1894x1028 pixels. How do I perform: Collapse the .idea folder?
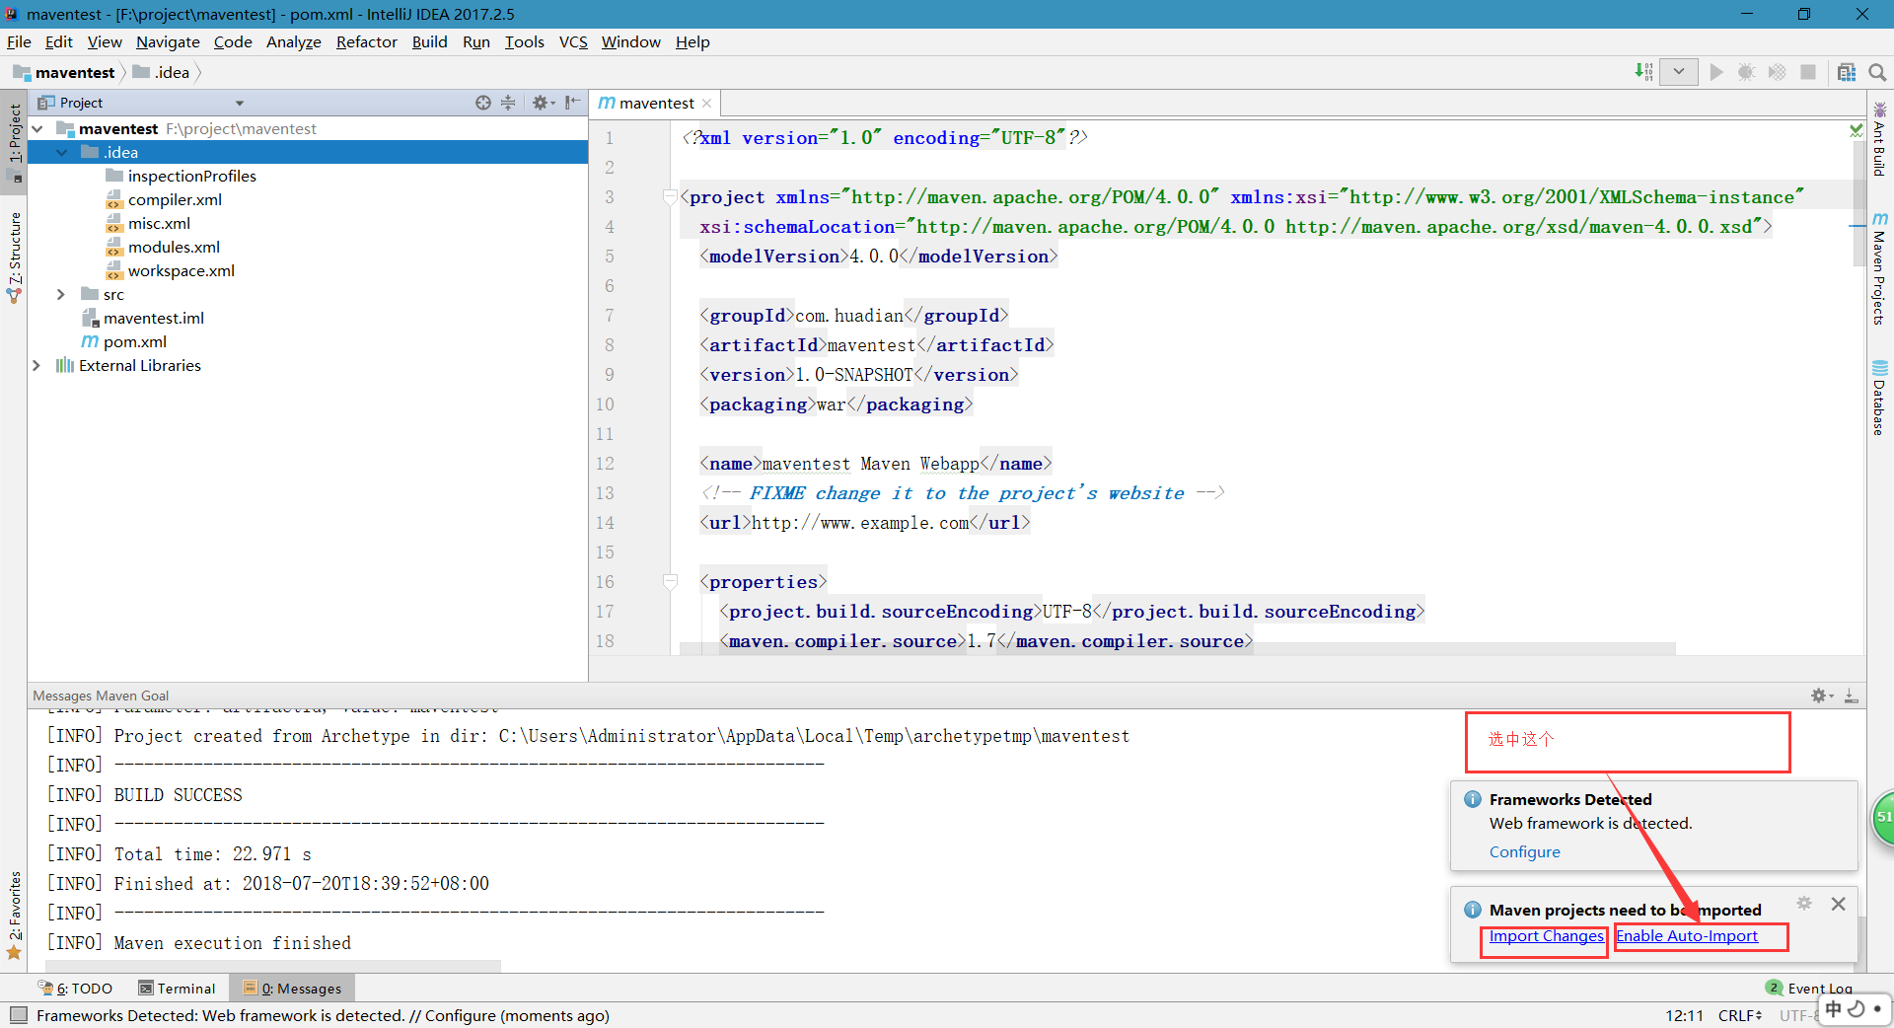click(62, 153)
